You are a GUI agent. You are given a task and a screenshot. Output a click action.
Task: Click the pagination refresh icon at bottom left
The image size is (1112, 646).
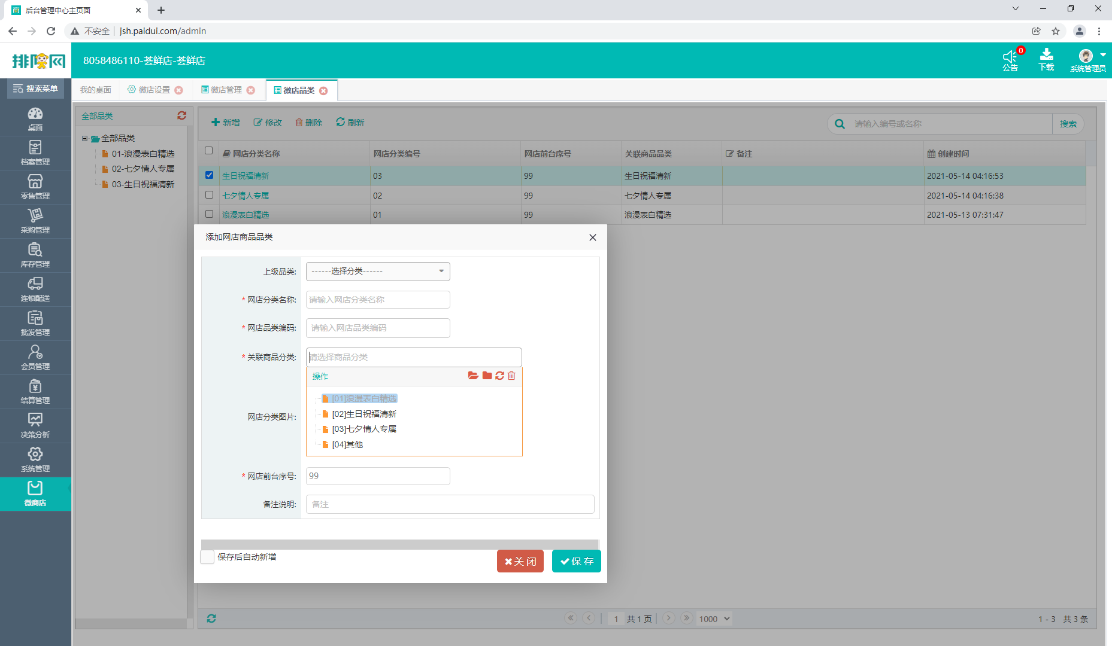click(211, 618)
